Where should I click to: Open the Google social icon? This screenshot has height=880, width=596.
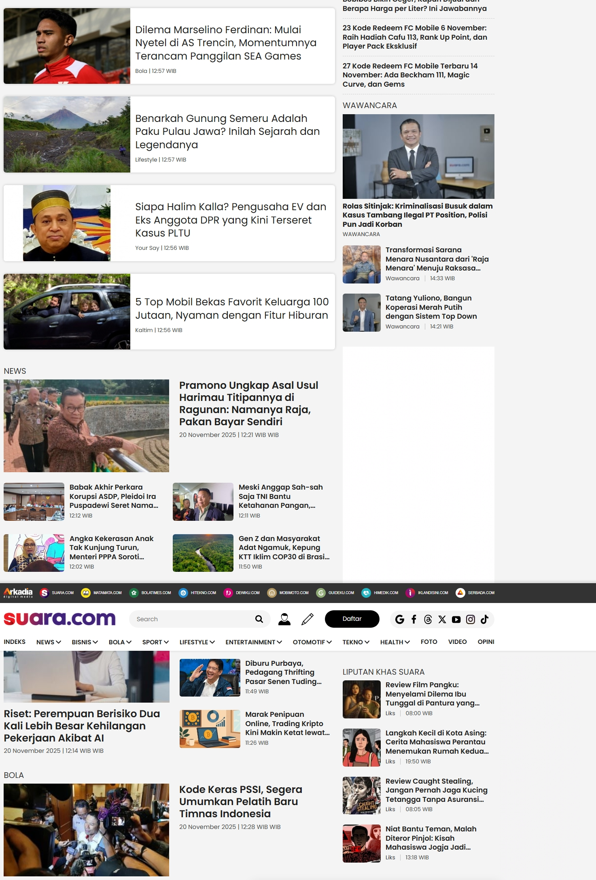(x=400, y=619)
